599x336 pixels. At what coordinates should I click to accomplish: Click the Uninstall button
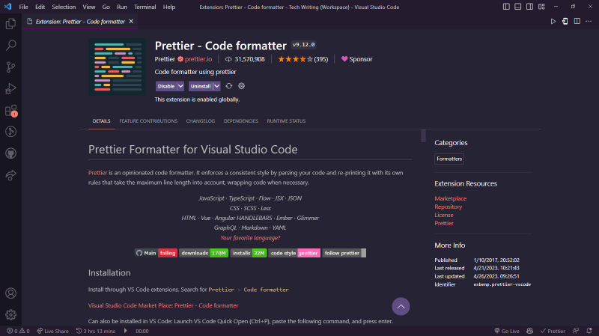tap(201, 86)
